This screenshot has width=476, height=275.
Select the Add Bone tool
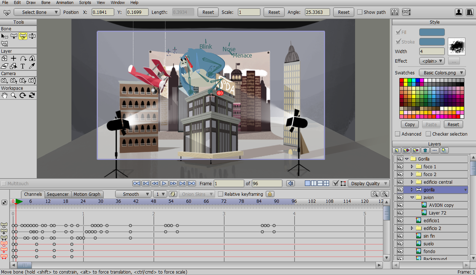coord(14,36)
